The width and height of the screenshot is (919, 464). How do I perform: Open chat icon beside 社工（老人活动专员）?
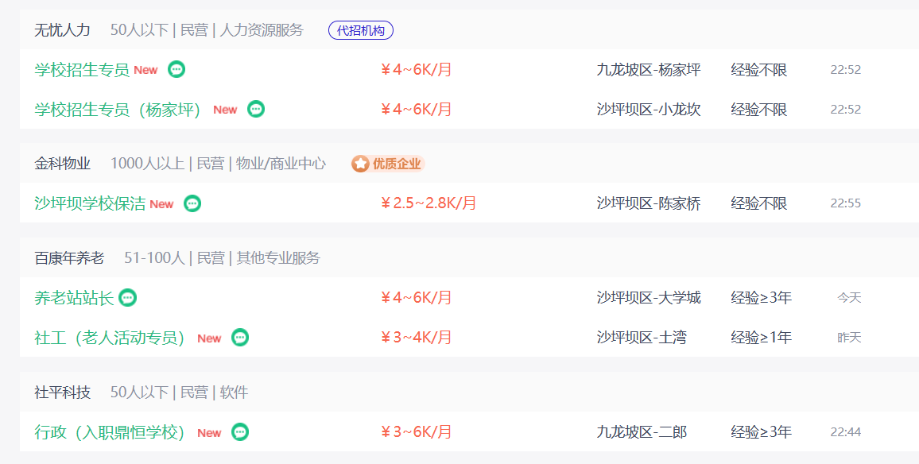point(240,338)
